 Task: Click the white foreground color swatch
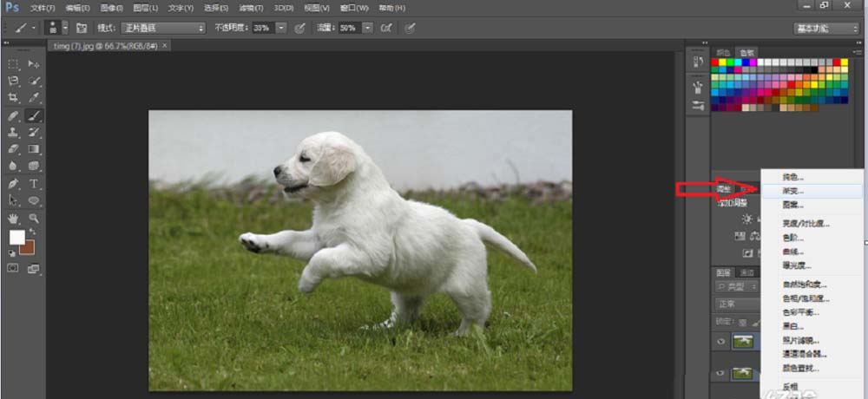point(16,237)
